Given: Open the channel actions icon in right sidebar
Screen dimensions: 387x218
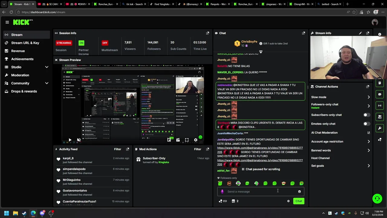Looking at the screenshot, I should pyautogui.click(x=380, y=117).
